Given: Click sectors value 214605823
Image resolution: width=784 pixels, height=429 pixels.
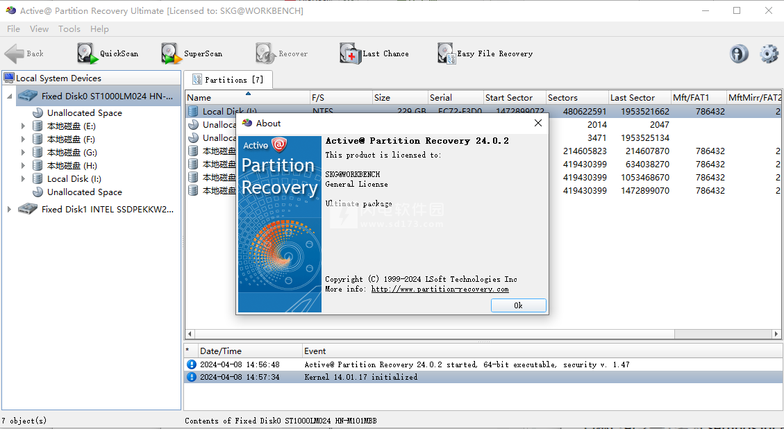Looking at the screenshot, I should (x=585, y=151).
